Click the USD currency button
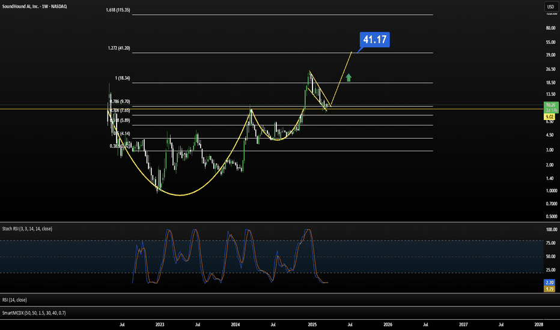The height and width of the screenshot is (330, 560). click(550, 7)
